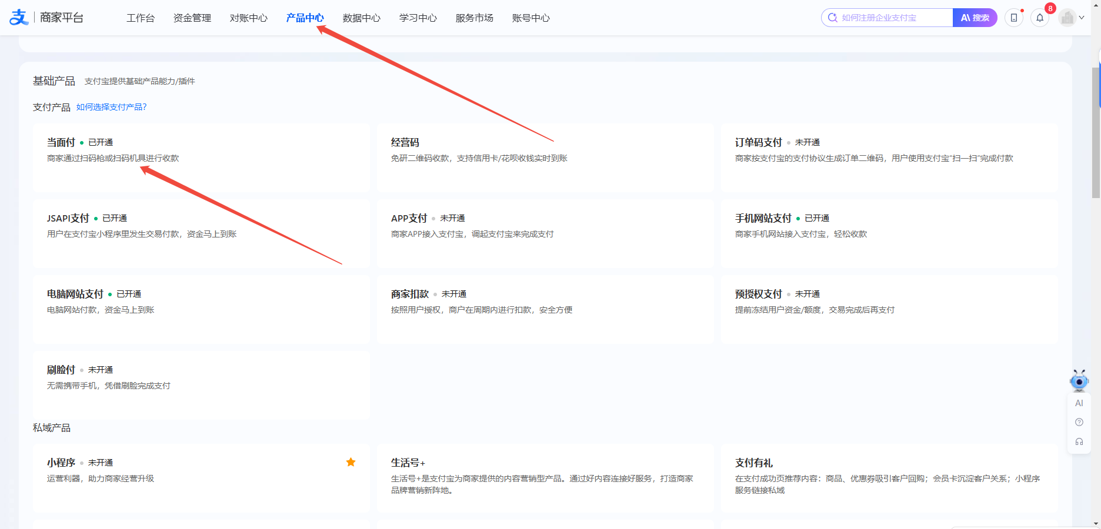The height and width of the screenshot is (529, 1101).
Task: Click the search magnifier icon in search bar
Action: coord(832,18)
